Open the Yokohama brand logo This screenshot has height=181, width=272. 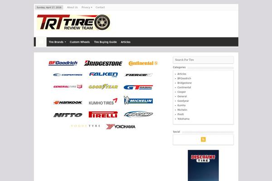121,127
